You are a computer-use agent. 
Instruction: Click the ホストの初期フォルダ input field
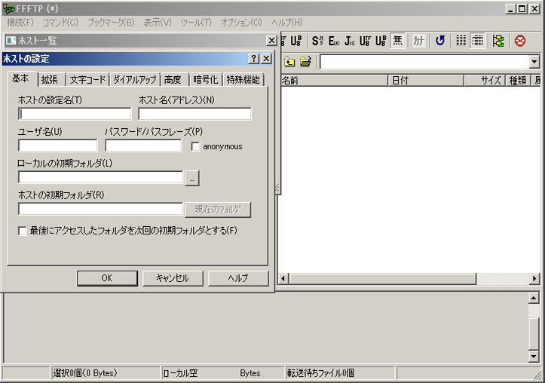[x=100, y=210]
